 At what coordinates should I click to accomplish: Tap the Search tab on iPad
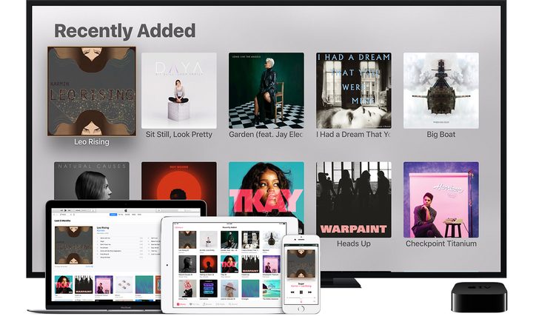click(x=233, y=304)
